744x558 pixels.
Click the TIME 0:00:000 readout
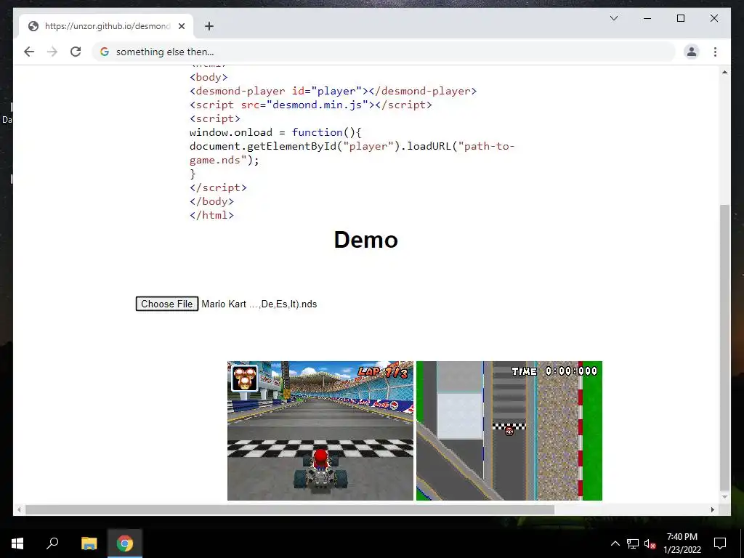[554, 371]
